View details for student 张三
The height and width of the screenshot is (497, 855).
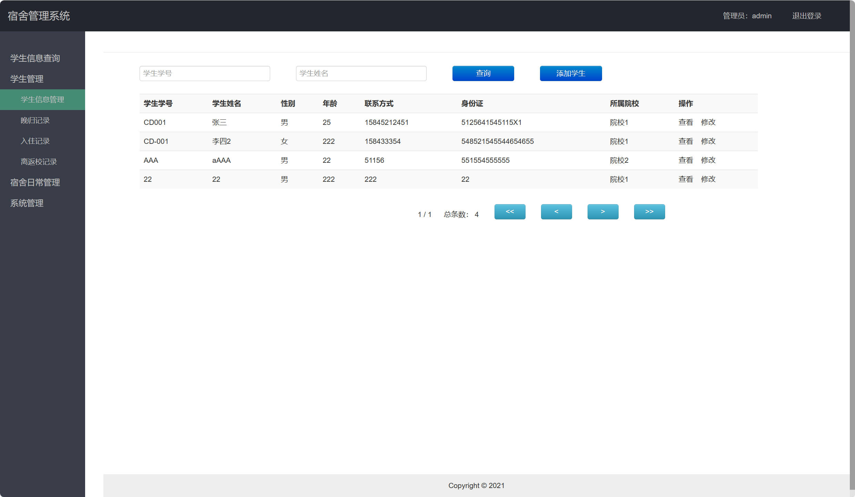685,122
